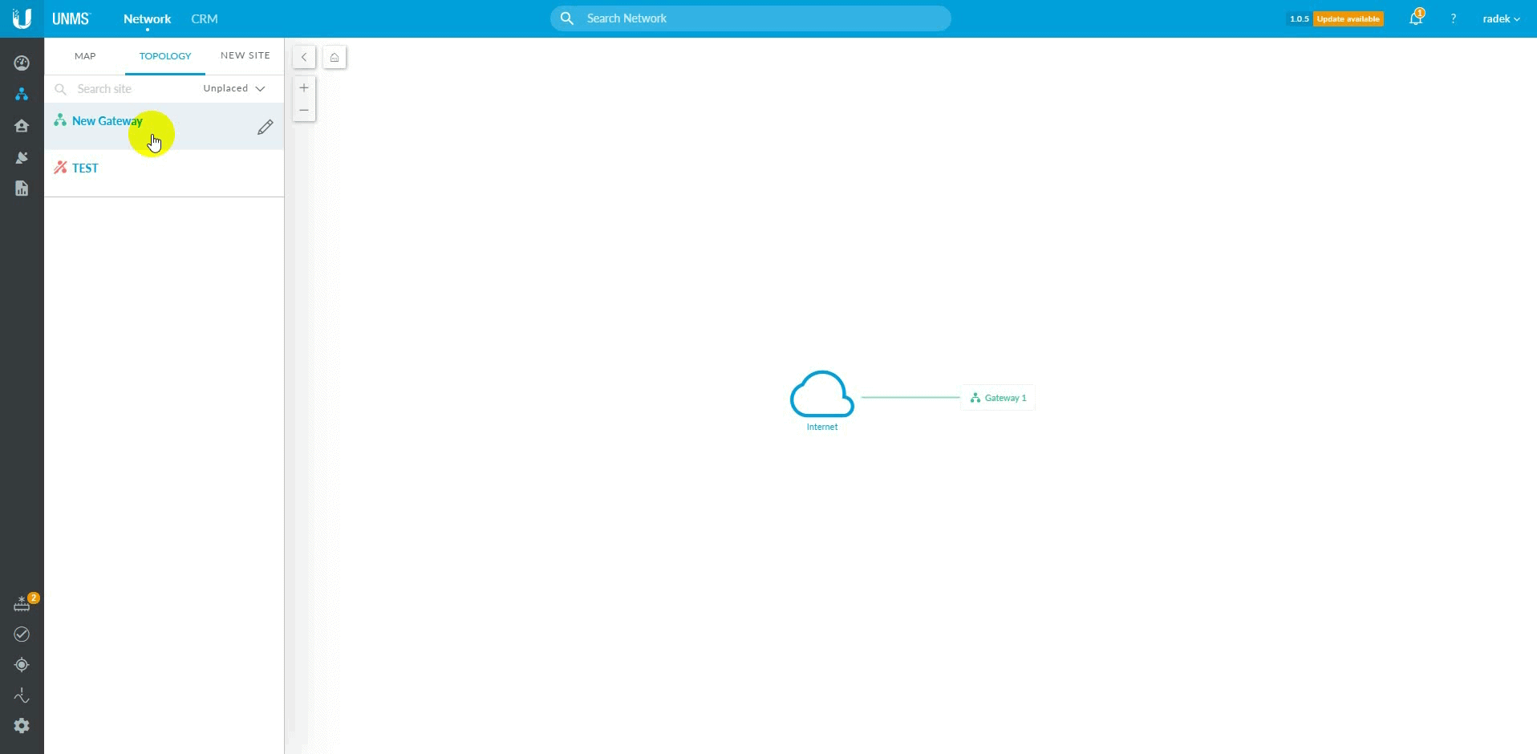The height and width of the screenshot is (754, 1537).
Task: Switch to the Map tab
Action: [x=85, y=56]
